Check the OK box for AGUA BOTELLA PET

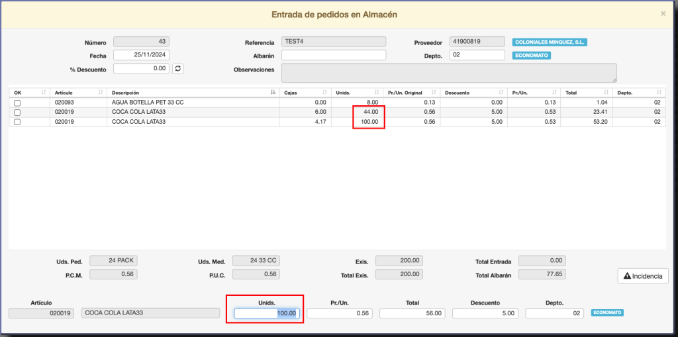[17, 103]
